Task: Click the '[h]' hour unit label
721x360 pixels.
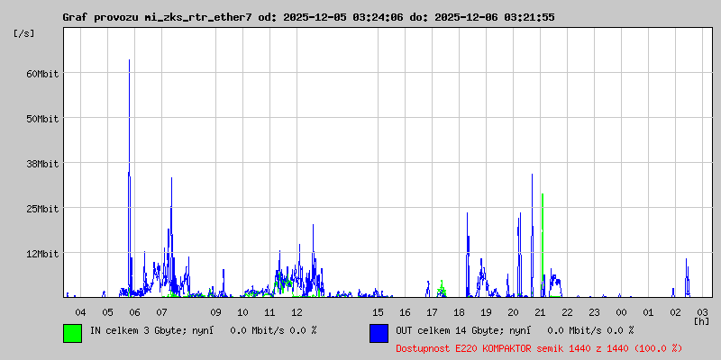Action: [701, 320]
